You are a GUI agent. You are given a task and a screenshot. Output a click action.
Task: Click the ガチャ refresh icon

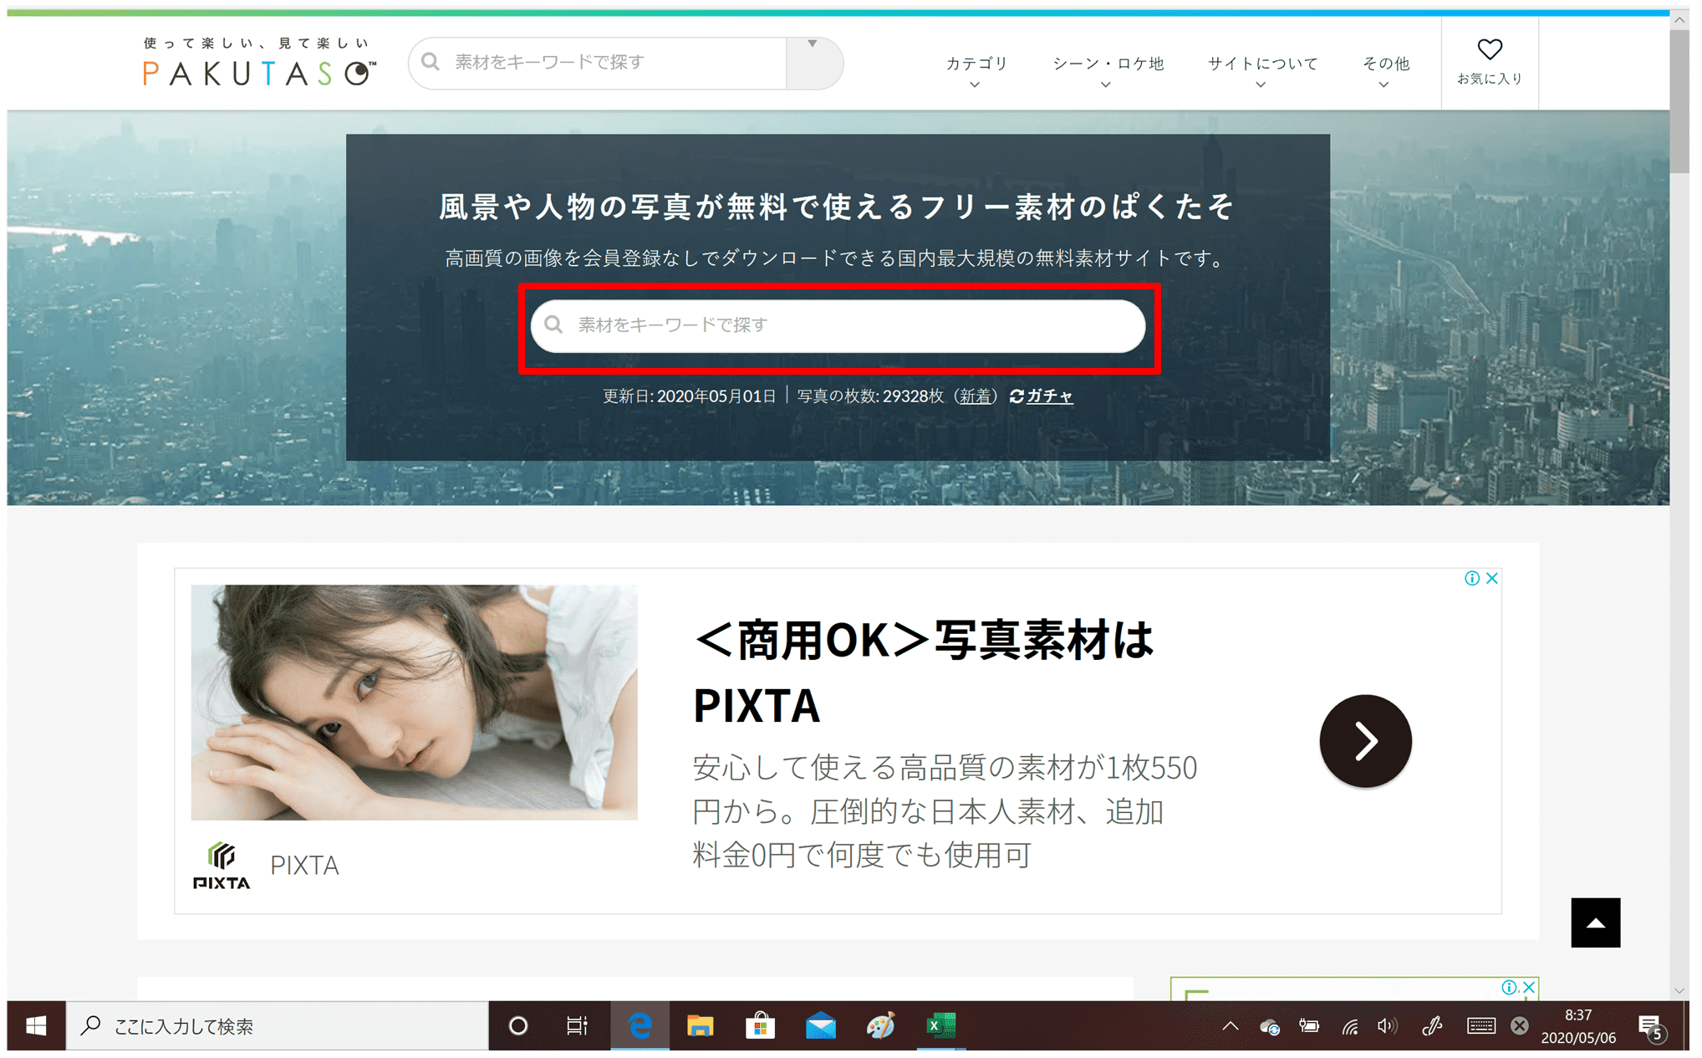click(x=1017, y=396)
